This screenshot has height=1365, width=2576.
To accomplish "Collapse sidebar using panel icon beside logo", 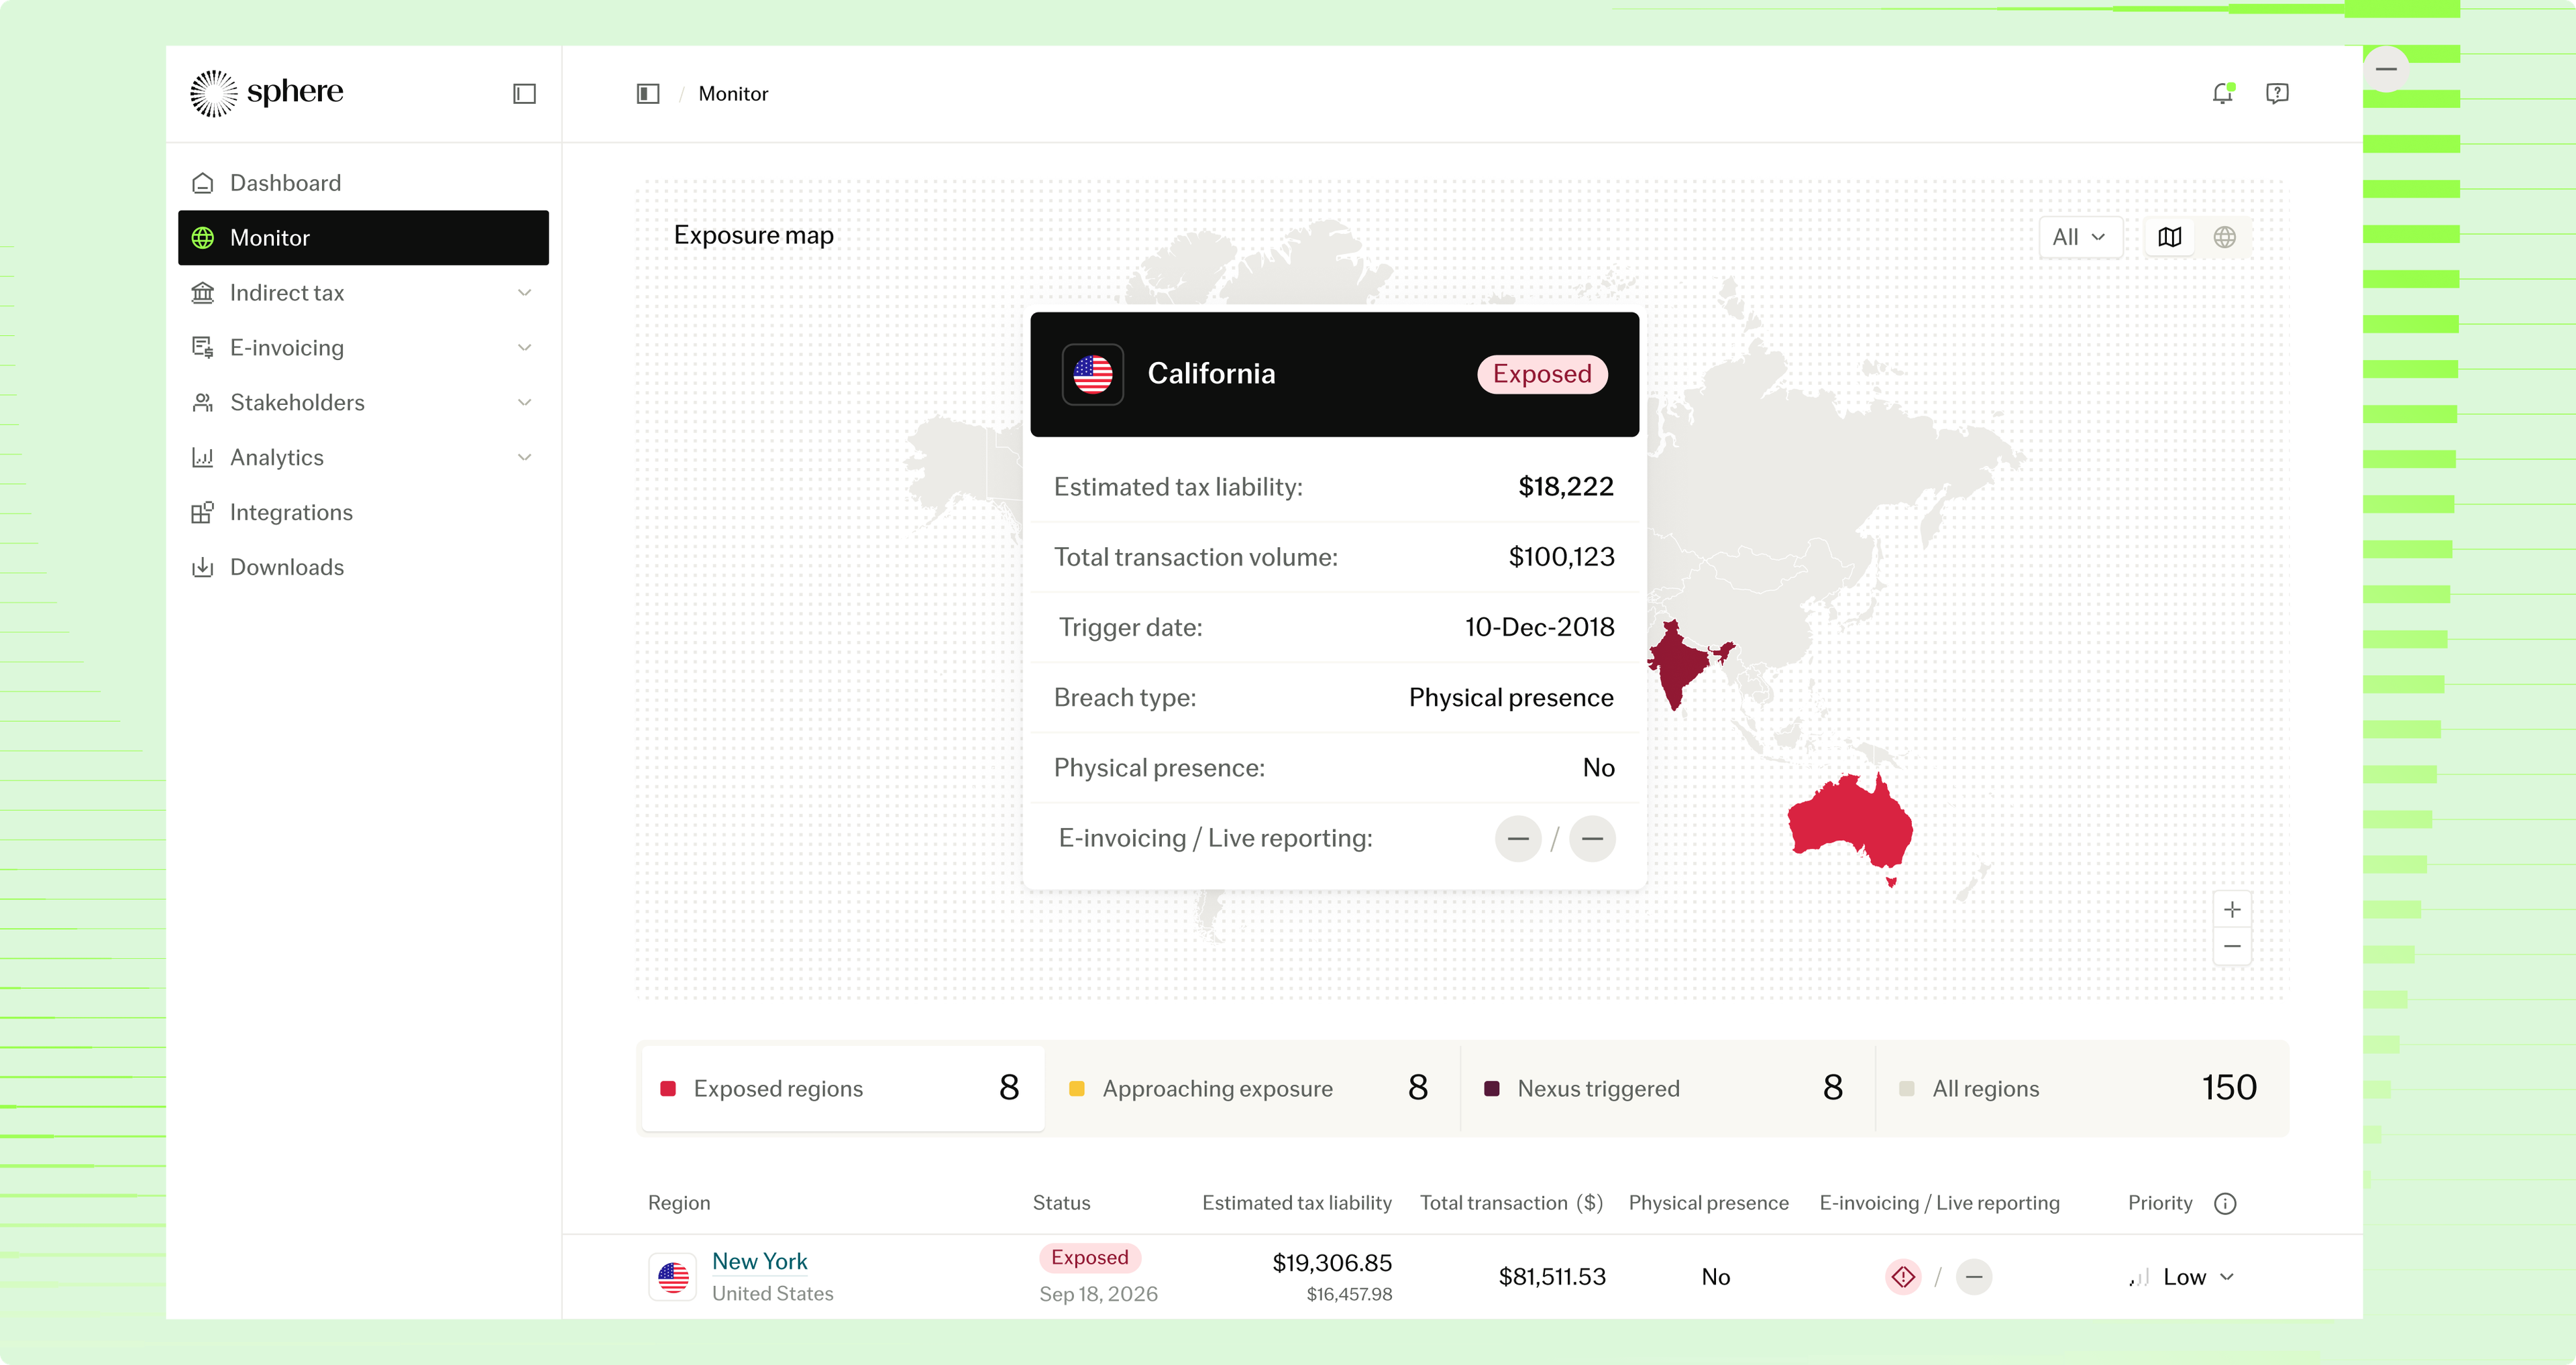I will coord(525,94).
